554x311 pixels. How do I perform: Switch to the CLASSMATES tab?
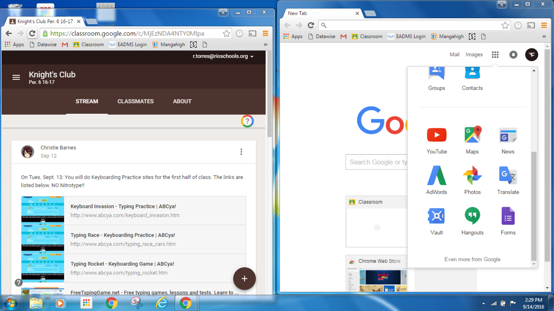pos(135,101)
